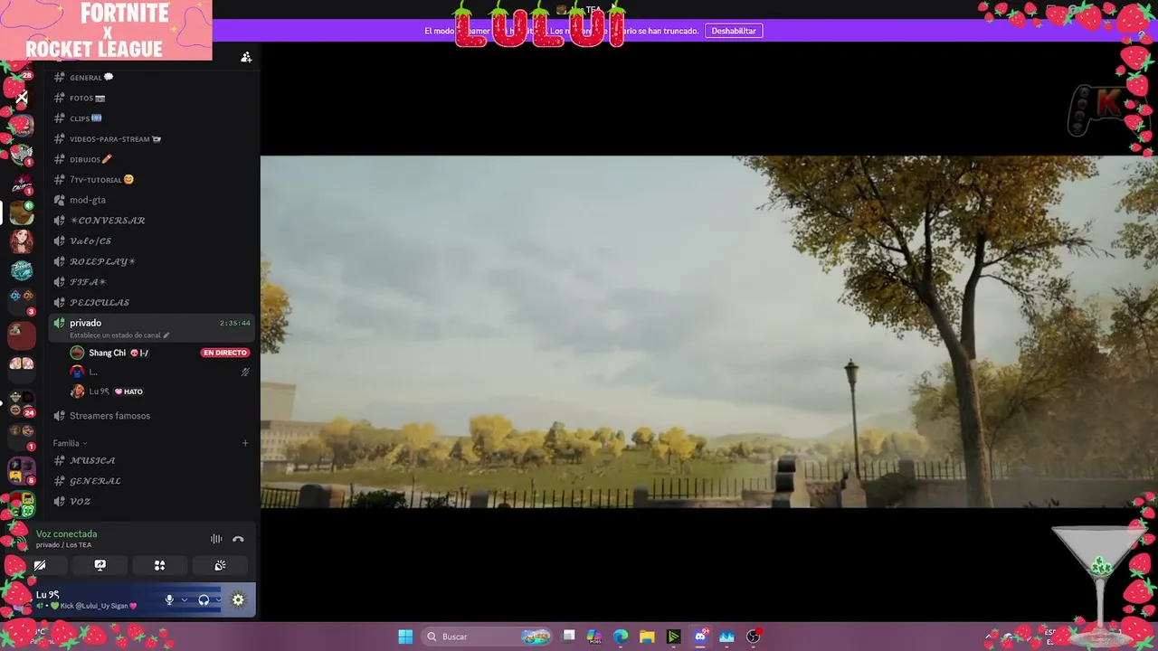Toggle headphones deafen
Screen dimensions: 1158x651
coord(204,599)
